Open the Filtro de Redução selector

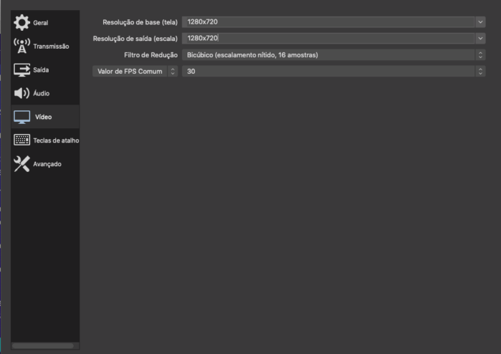[334, 55]
